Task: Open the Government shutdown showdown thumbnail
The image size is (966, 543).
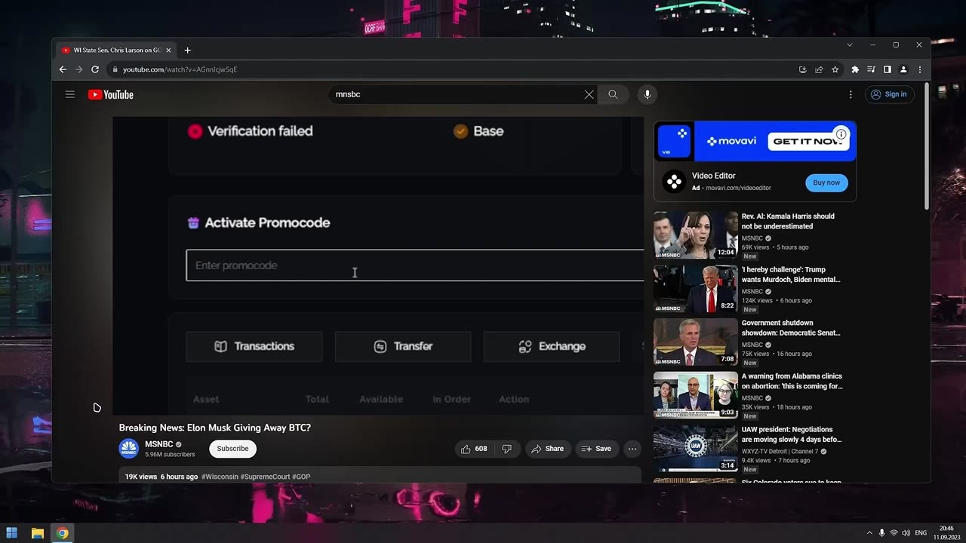Action: [x=695, y=342]
